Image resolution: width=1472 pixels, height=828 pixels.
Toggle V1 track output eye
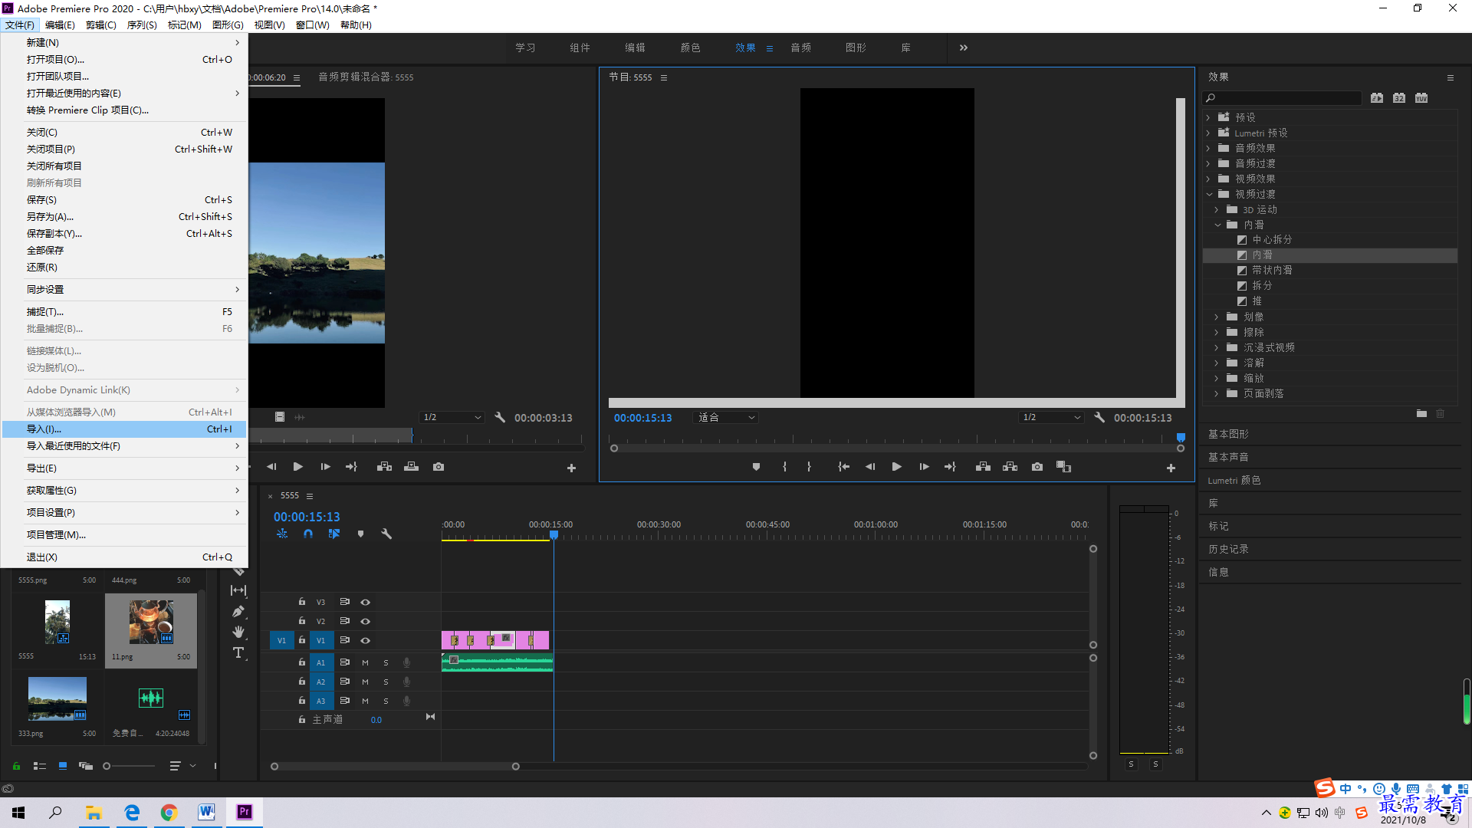pos(366,640)
